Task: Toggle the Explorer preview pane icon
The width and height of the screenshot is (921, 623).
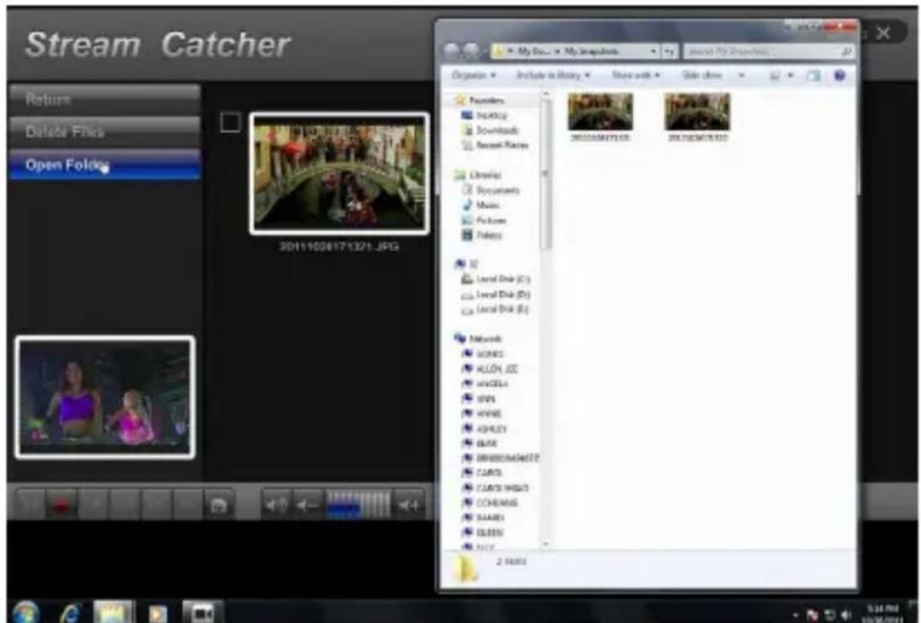Action: pyautogui.click(x=813, y=76)
